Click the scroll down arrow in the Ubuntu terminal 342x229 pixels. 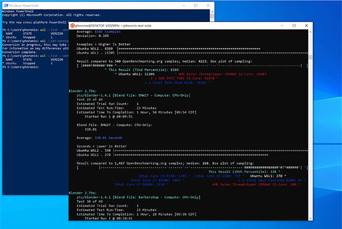pos(310,218)
